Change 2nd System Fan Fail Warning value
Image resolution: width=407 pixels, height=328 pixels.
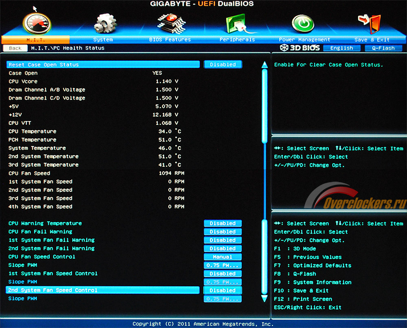point(223,248)
